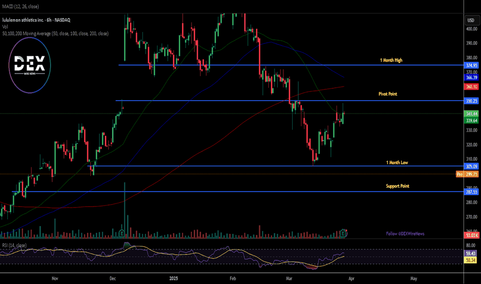
Task: Click the tall December volume spike bar
Action: tap(124, 210)
